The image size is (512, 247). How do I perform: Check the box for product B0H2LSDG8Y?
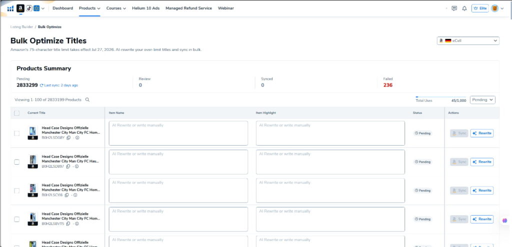16,133
